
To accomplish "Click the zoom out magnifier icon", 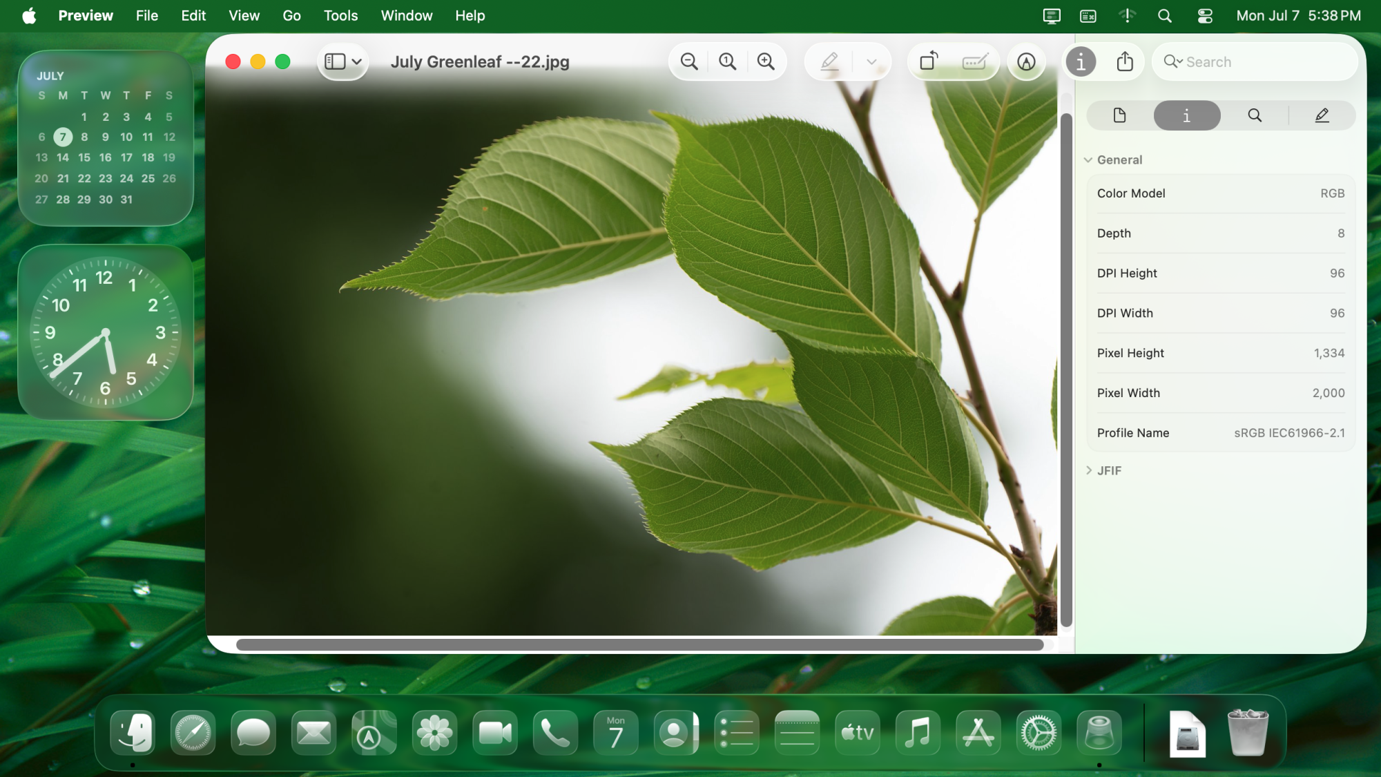I will [689, 62].
